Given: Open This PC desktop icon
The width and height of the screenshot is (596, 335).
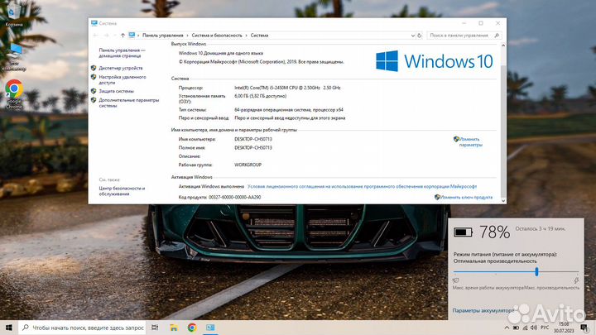Looking at the screenshot, I should [x=14, y=57].
